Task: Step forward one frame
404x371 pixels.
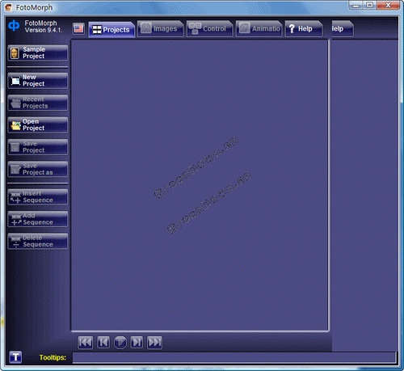Action: (x=137, y=343)
